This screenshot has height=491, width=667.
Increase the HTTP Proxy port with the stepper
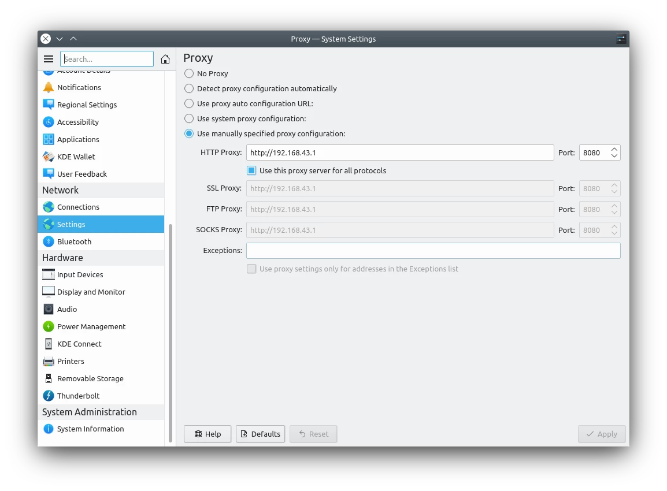(614, 149)
